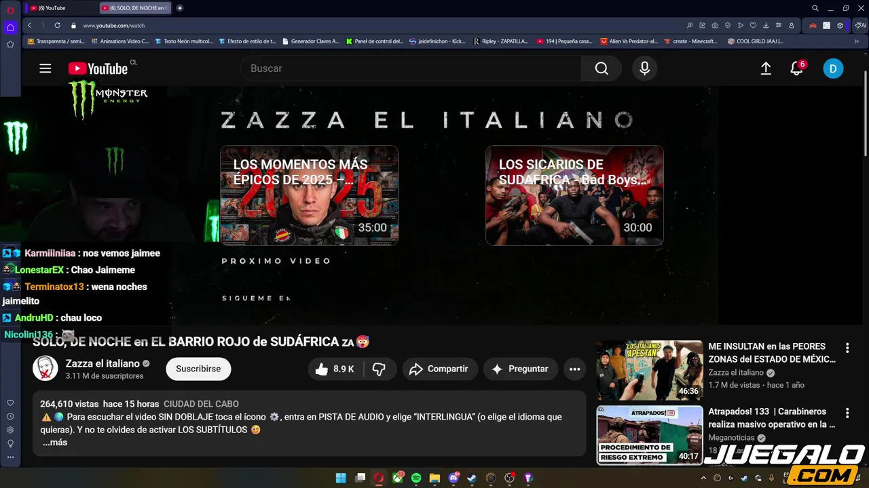Open 'Panel de control del...' bookmark
Viewport: 869px width, 488px height.
[x=374, y=41]
